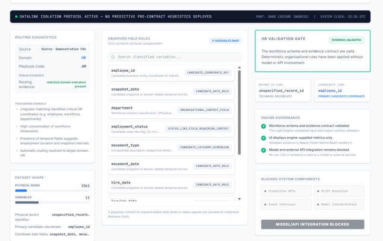This screenshot has height=241, width=383.
Task: Select the movement_type field row
Action: tap(171, 148)
